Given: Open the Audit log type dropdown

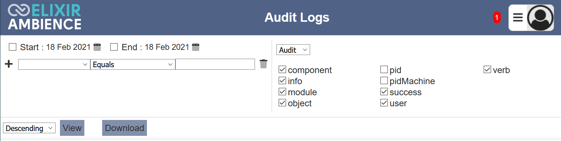Looking at the screenshot, I should pos(293,50).
